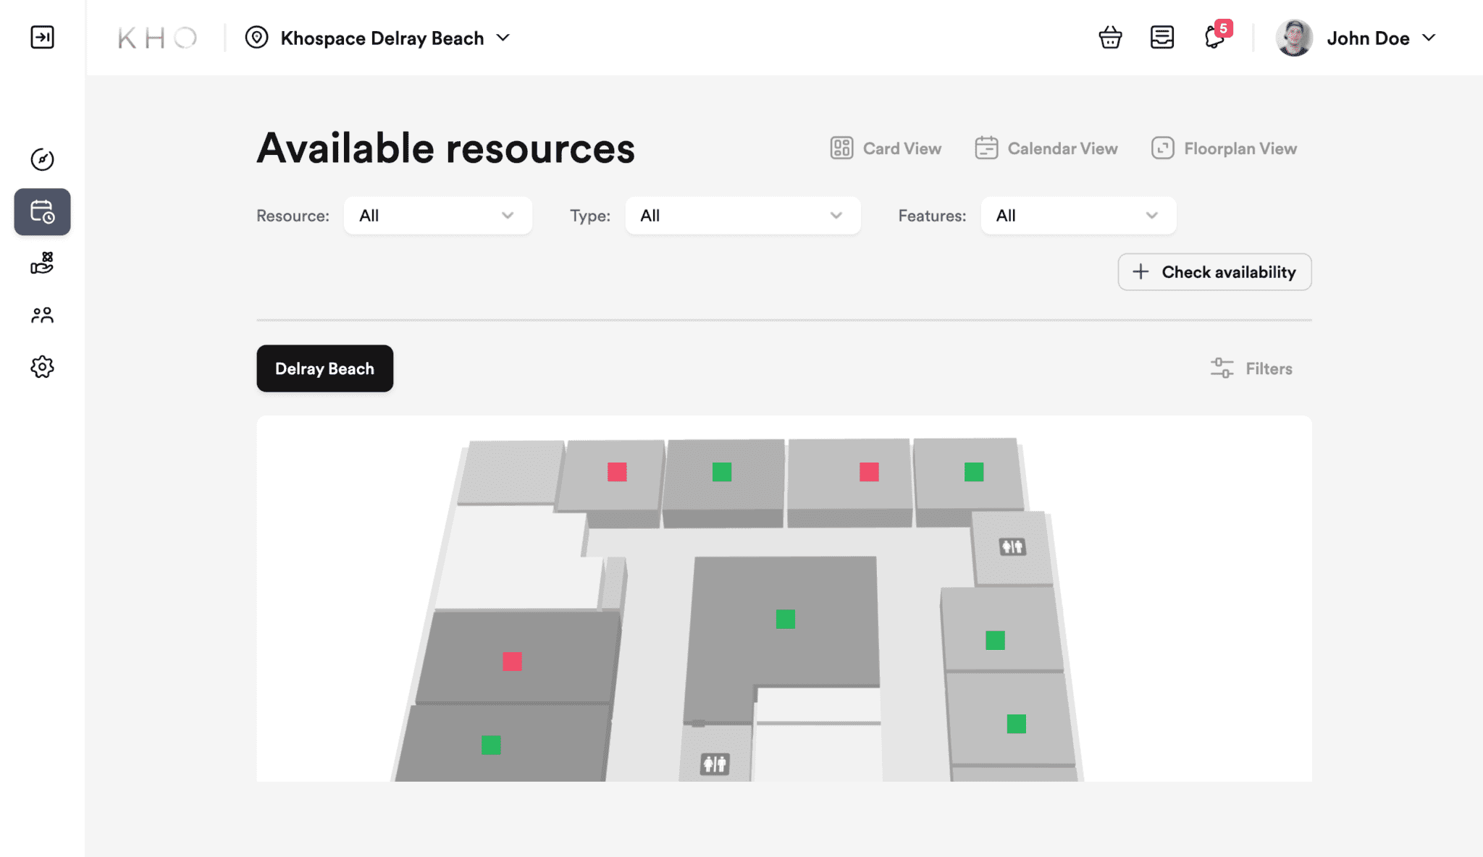Expand the John Doe user menu chevron

click(1429, 38)
